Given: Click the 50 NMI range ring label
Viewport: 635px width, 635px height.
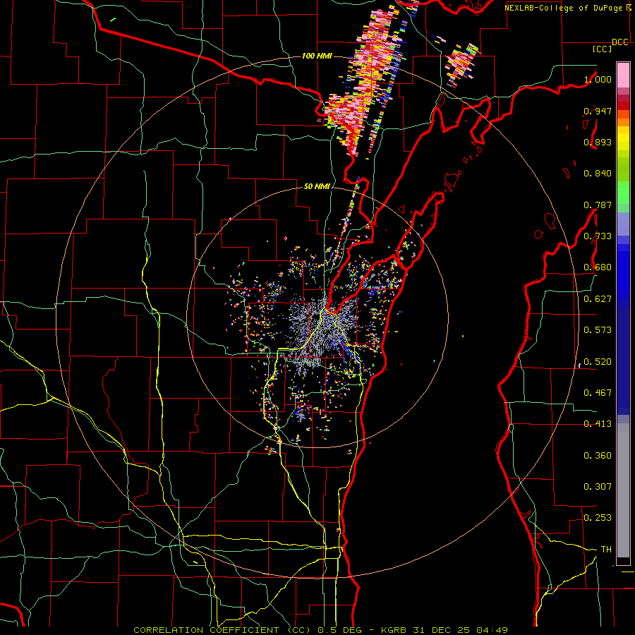Looking at the screenshot, I should point(317,186).
